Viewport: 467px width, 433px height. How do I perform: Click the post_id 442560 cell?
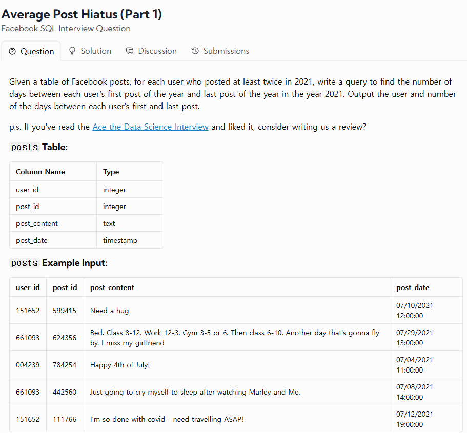point(65,391)
